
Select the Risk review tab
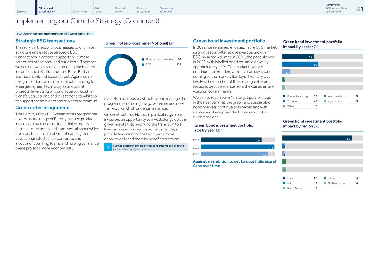pos(98,10)
